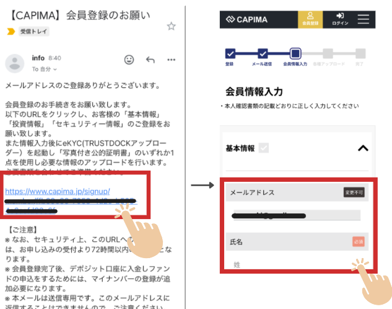Click the 完了 step indicator
Image resolution: width=392 pixels, height=309 pixels.
pos(360,53)
